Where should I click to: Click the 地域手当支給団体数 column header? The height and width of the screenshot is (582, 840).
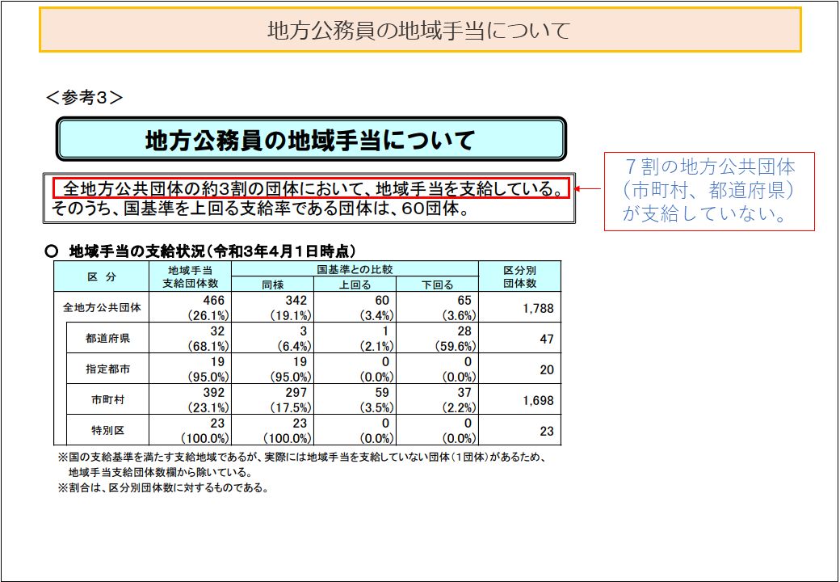point(190,276)
